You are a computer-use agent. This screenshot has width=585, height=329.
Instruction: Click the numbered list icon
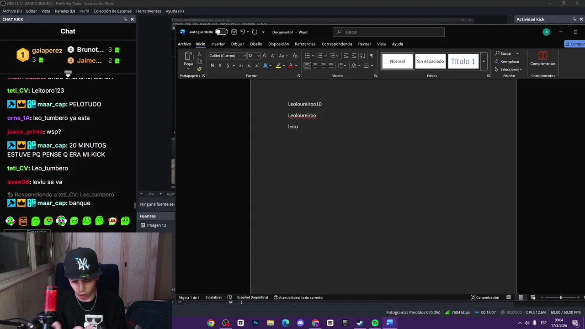click(319, 56)
